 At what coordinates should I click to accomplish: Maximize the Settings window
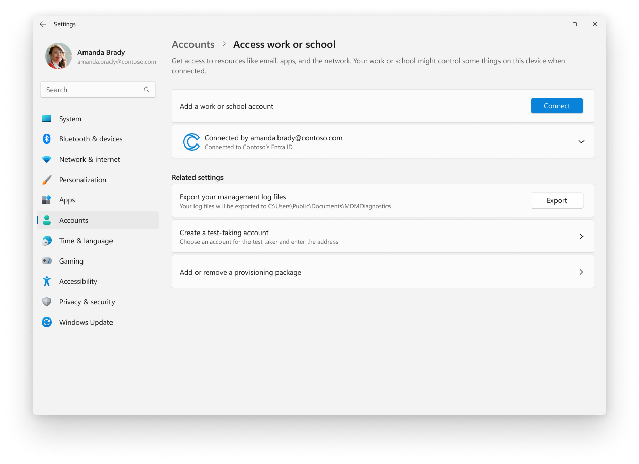[x=575, y=24]
